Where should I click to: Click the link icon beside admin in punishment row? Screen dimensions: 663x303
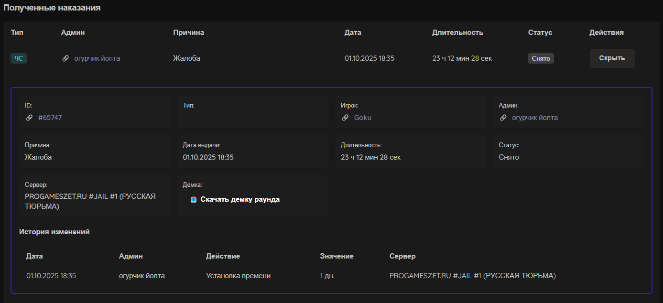pyautogui.click(x=65, y=58)
